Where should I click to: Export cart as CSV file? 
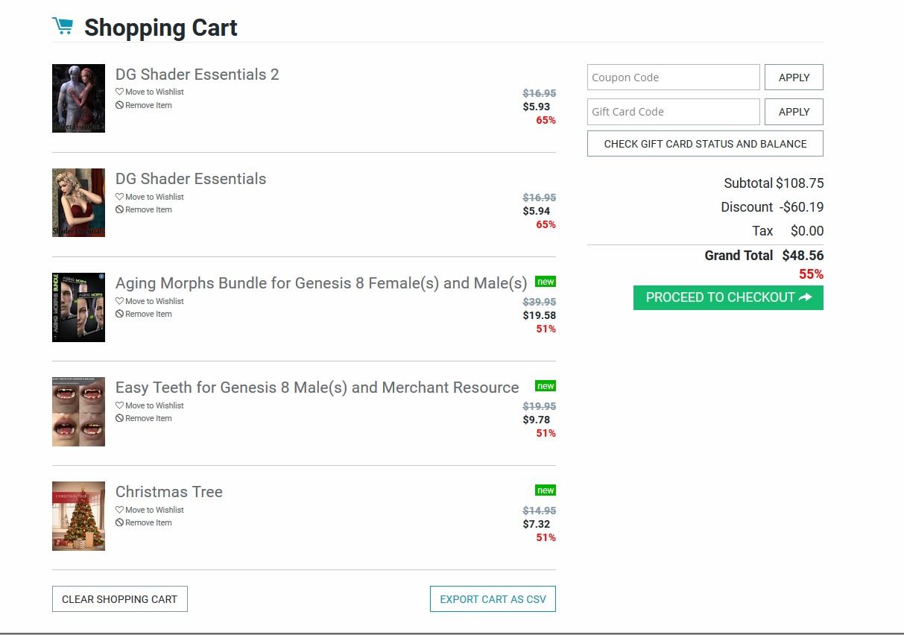(x=493, y=599)
